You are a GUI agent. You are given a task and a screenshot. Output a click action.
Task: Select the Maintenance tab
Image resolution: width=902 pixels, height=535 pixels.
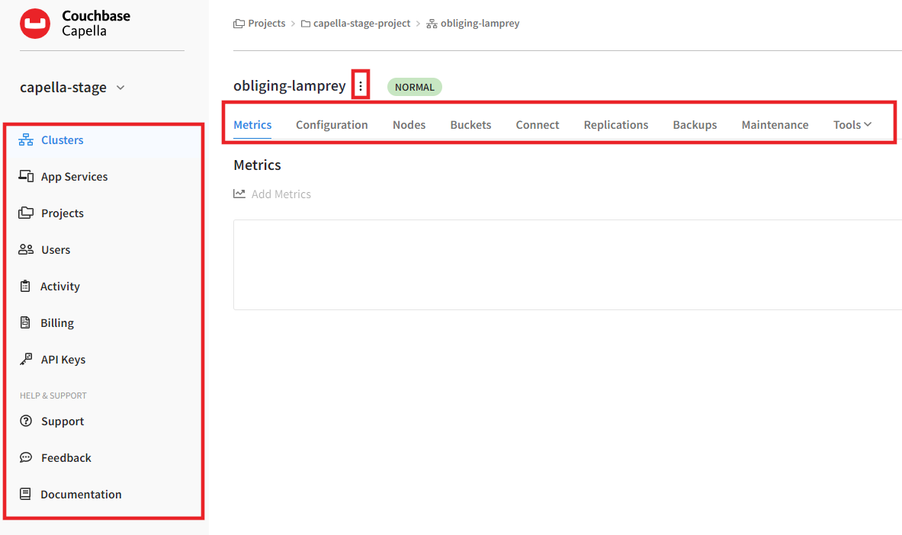[x=775, y=125]
